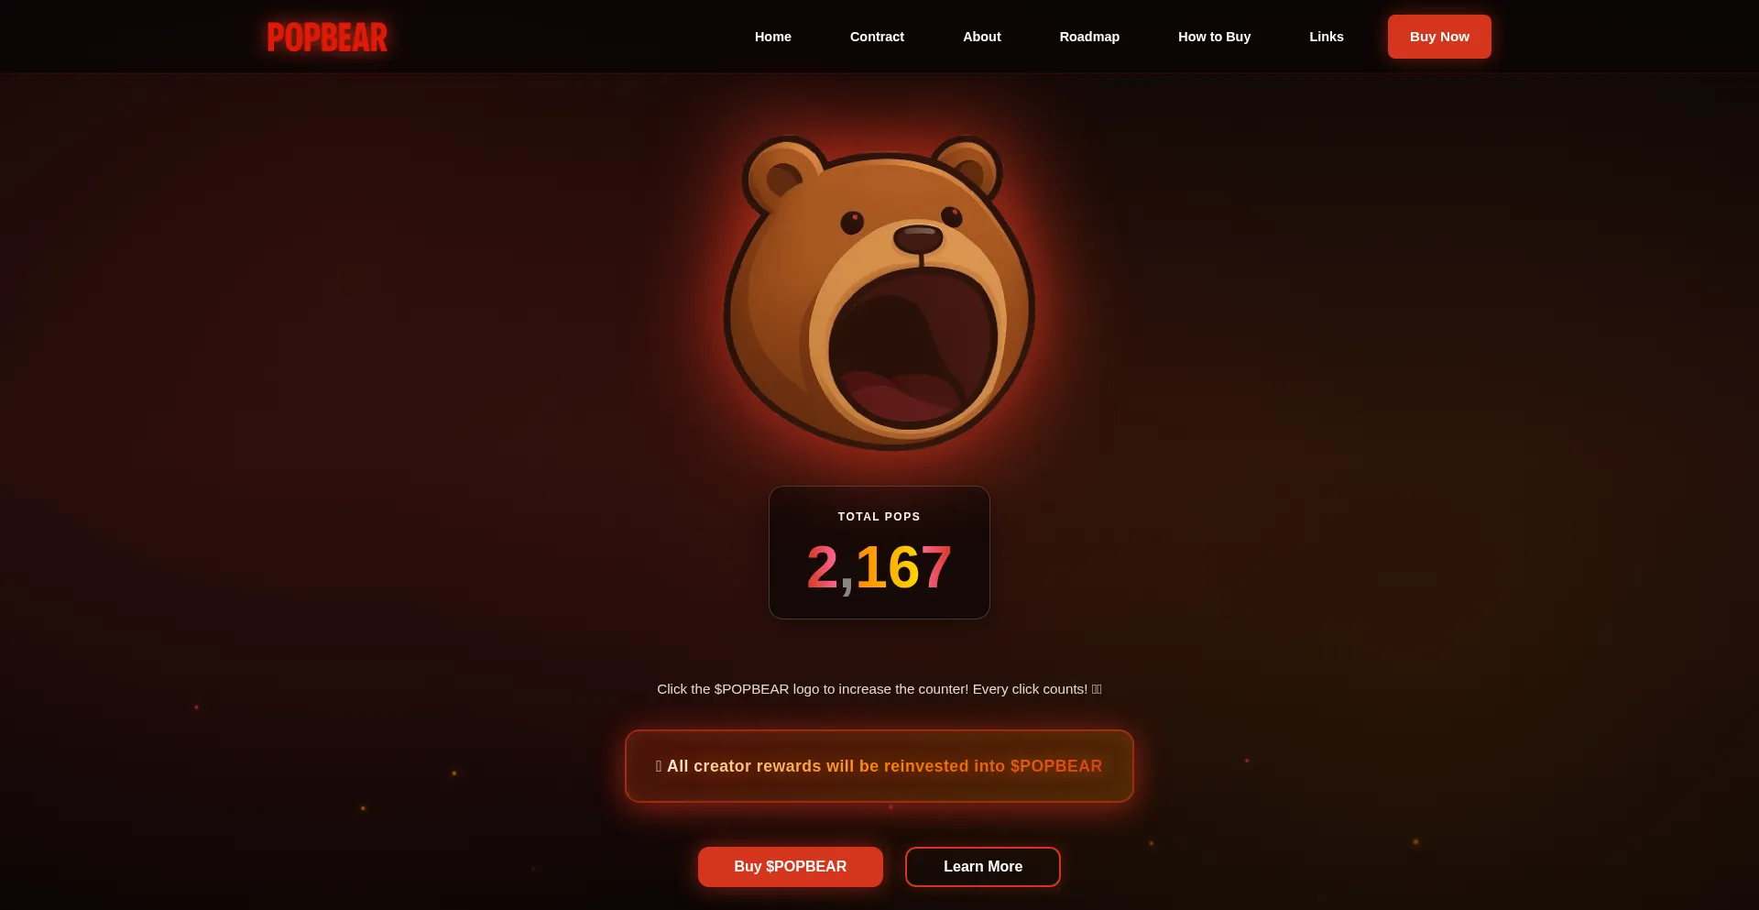The image size is (1759, 910).
Task: Click the bear's dark nose
Action: pos(918,237)
